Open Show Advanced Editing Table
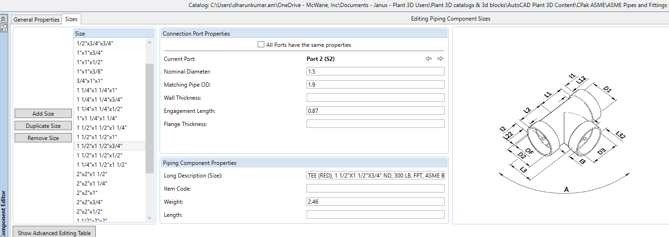Viewport: 669px width, 237px height. [54, 233]
